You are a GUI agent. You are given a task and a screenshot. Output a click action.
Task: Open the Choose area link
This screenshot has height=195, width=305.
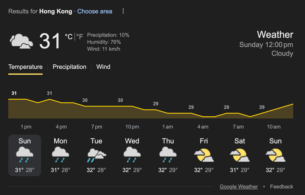click(x=95, y=11)
